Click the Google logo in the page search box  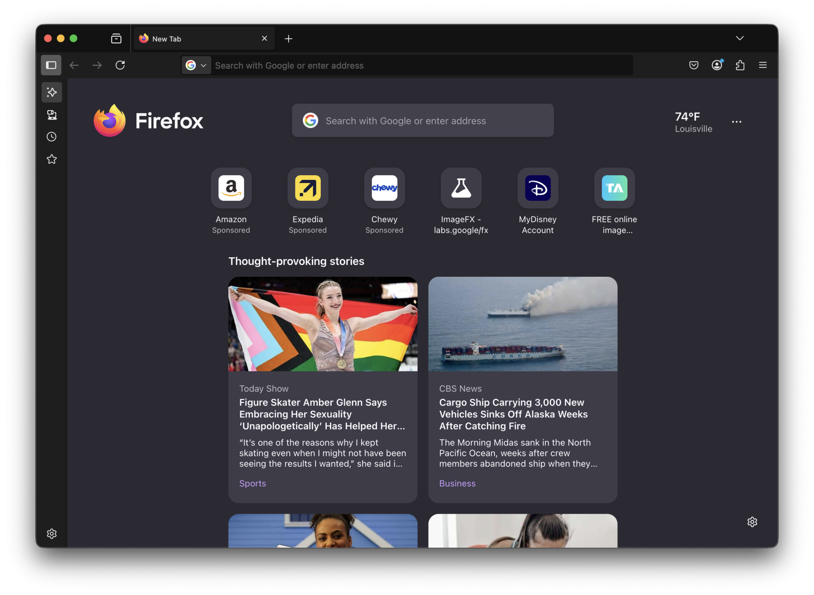click(311, 120)
